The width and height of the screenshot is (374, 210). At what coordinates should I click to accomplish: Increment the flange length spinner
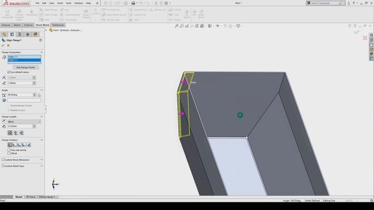[x=34, y=125]
